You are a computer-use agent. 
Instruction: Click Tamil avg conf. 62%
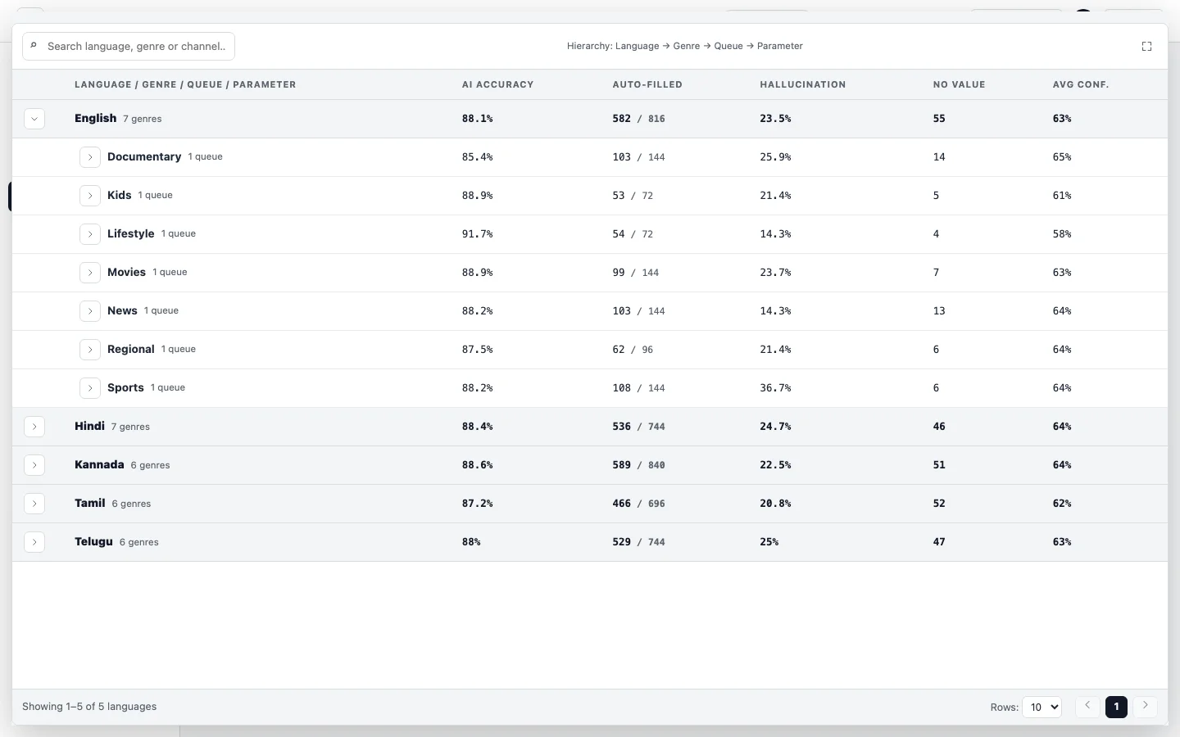click(1062, 504)
